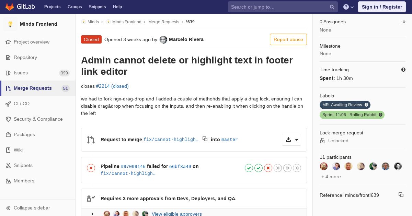Click the Members people icon
412x216 pixels.
[8, 181]
